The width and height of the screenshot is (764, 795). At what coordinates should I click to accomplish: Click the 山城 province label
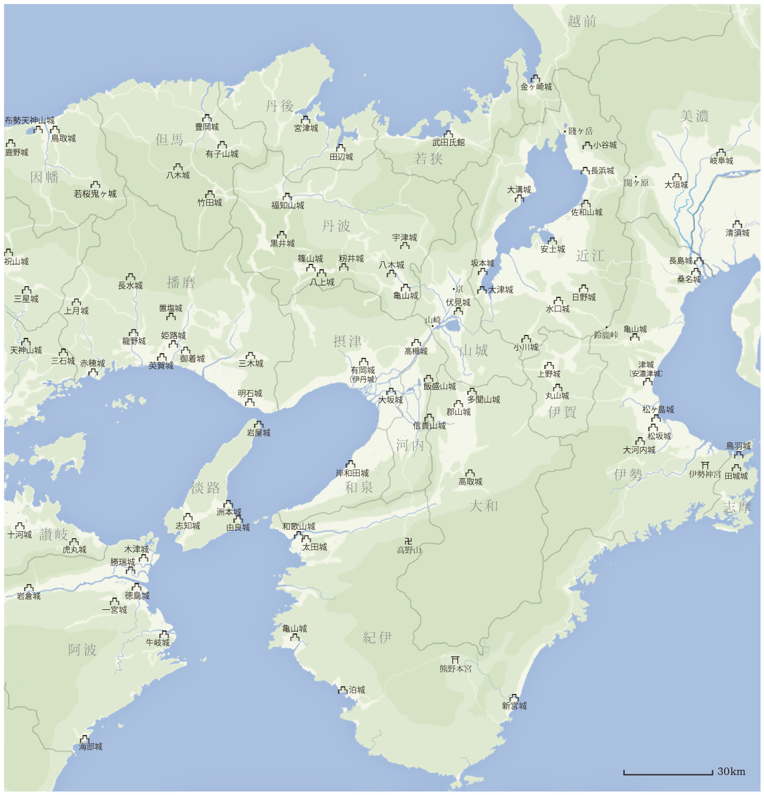(x=474, y=351)
